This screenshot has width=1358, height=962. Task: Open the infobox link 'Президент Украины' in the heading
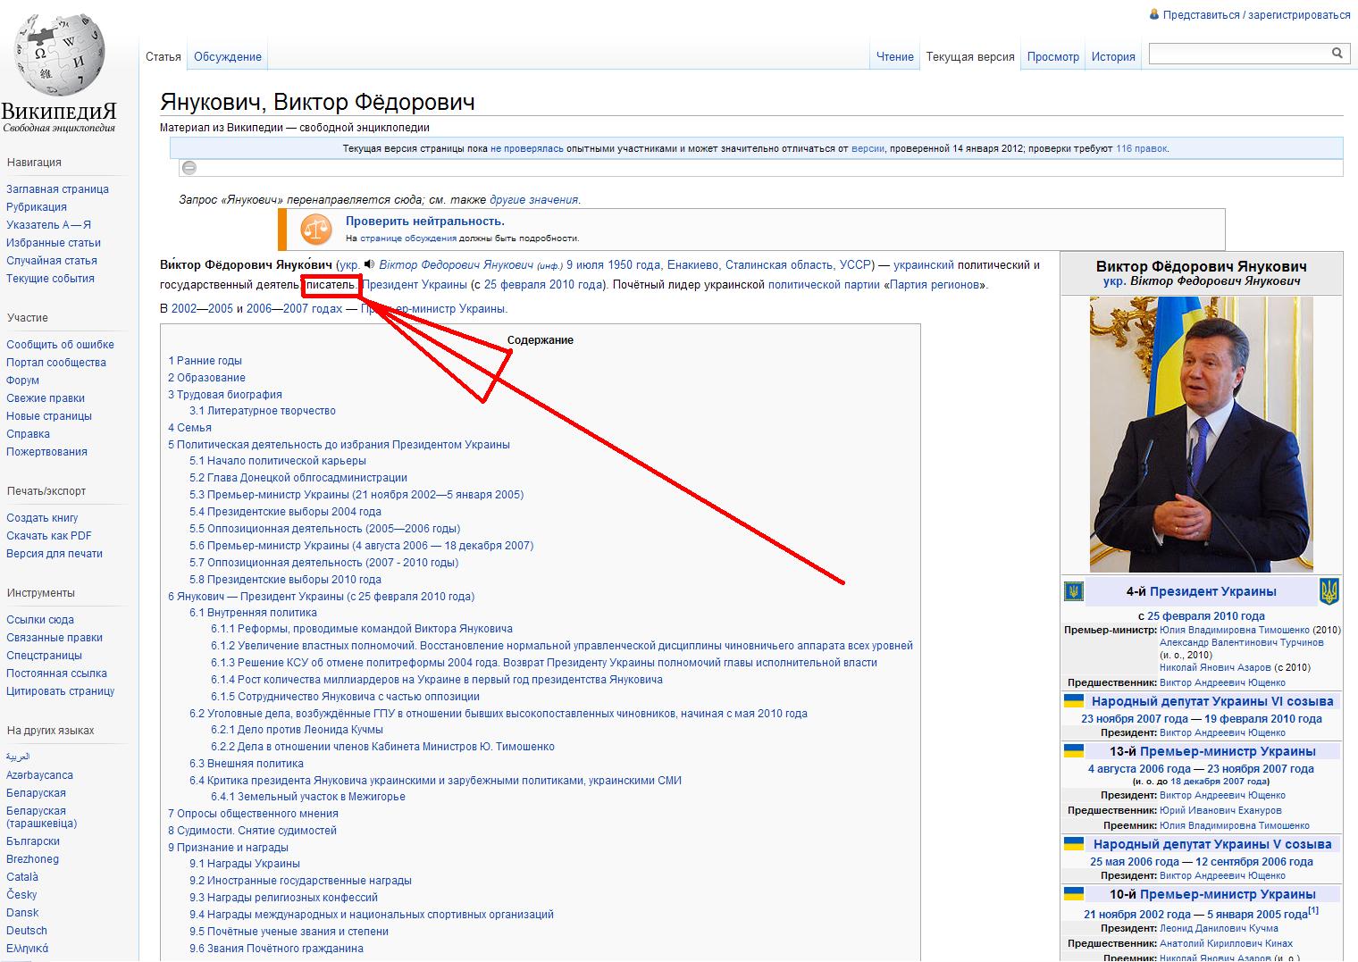pyautogui.click(x=1213, y=591)
